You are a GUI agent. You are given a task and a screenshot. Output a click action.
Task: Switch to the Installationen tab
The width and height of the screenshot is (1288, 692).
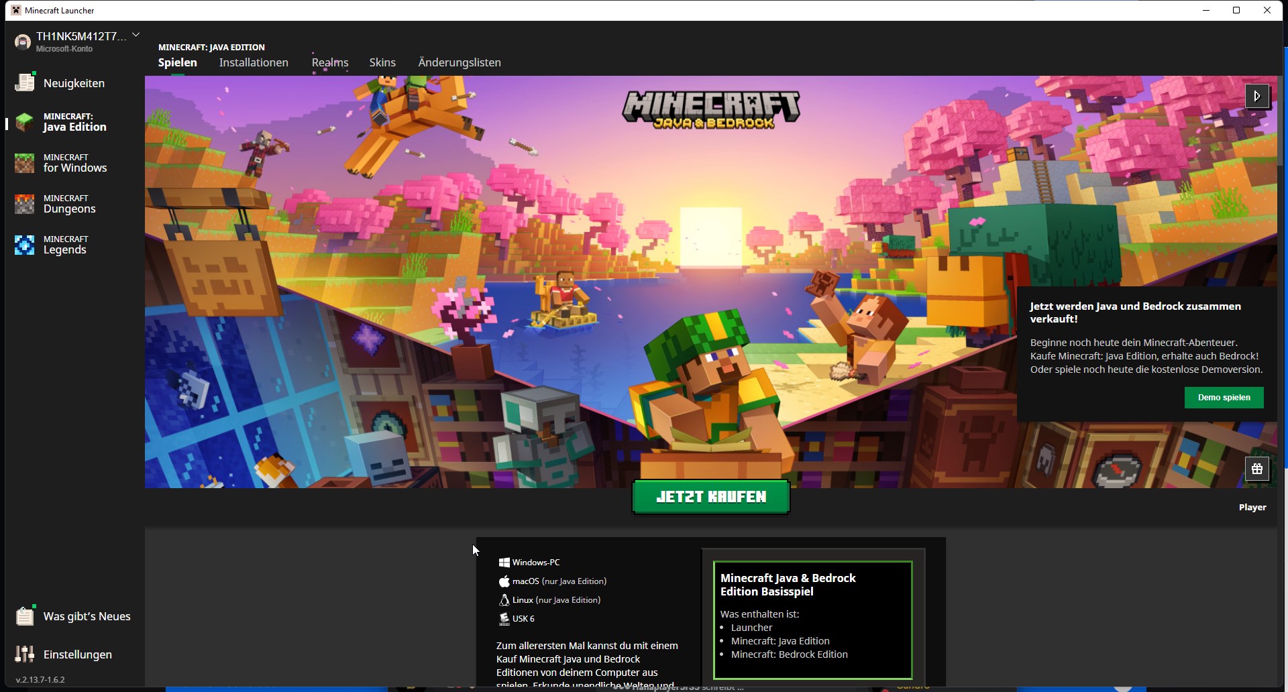254,62
